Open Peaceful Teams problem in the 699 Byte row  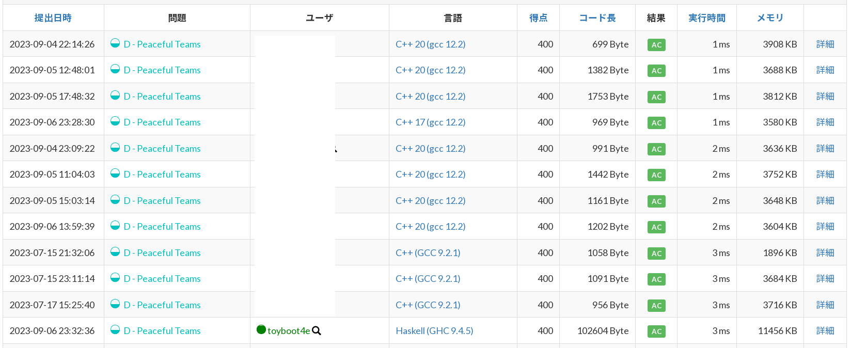coord(162,44)
